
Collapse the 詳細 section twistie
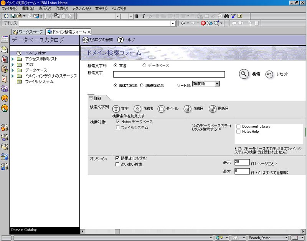[x=91, y=98]
